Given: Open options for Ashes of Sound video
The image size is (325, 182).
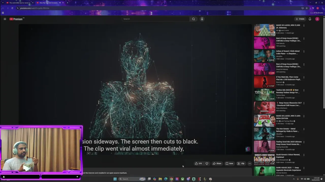Looking at the screenshot, I should pos(304,51).
